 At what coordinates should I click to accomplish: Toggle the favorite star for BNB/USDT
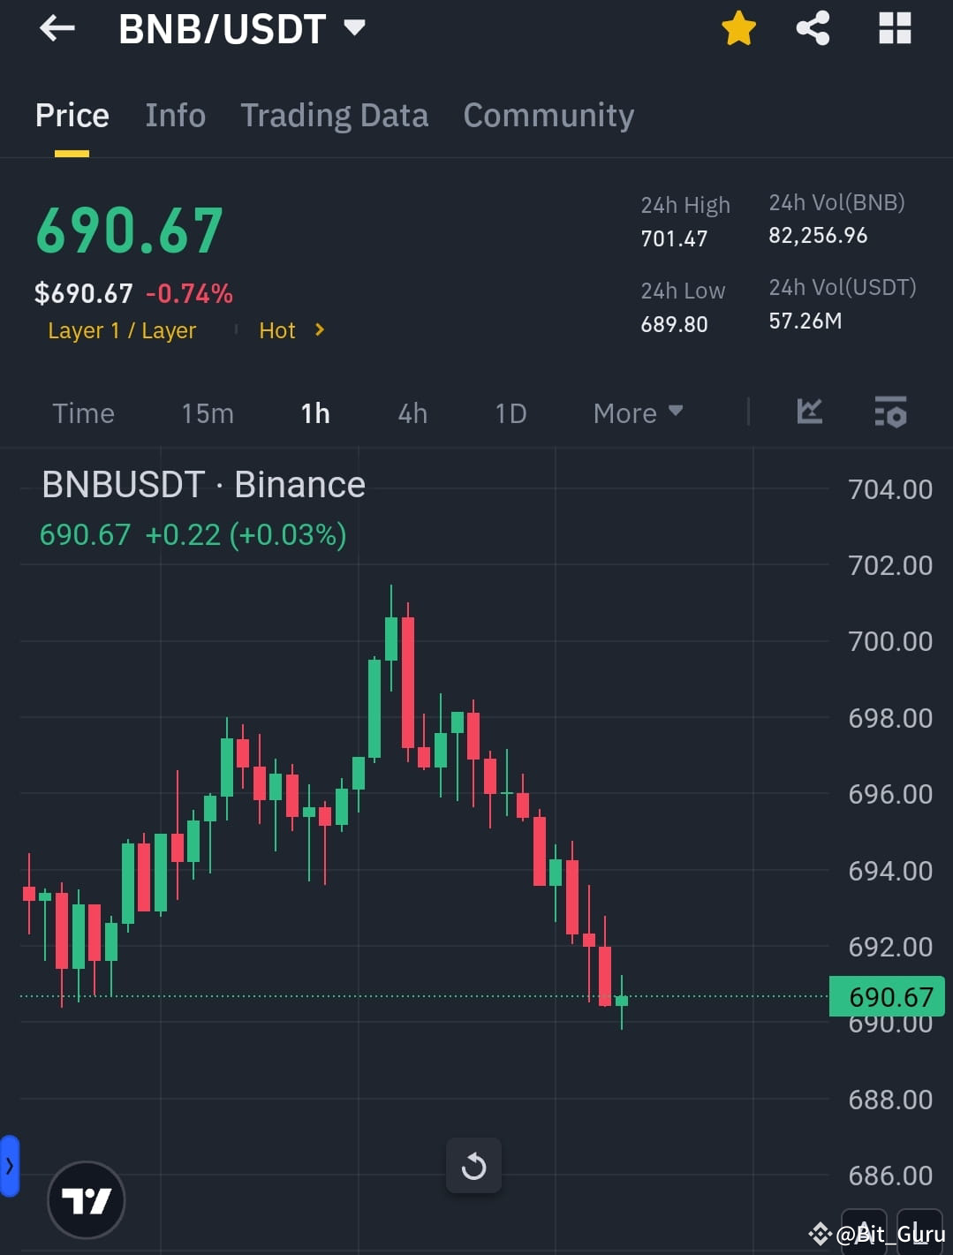737,27
